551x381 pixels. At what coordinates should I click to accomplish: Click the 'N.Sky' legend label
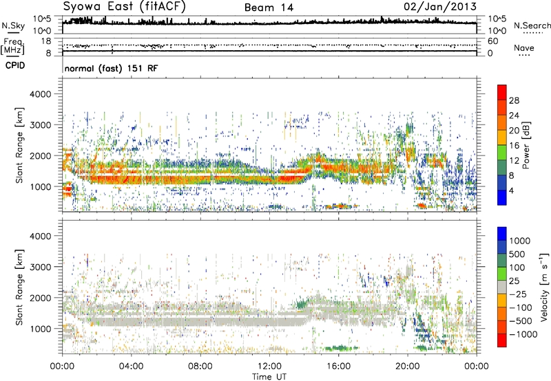click(13, 25)
